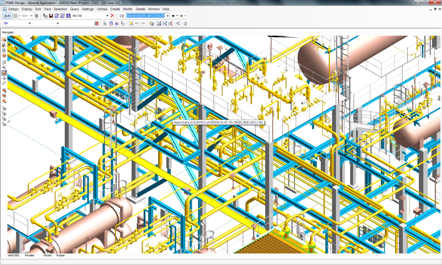Open the Soli display mode dropdown
442x265 pixels.
click(x=31, y=16)
